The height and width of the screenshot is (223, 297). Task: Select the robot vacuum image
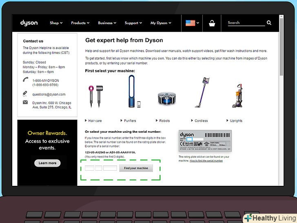[x=167, y=98]
